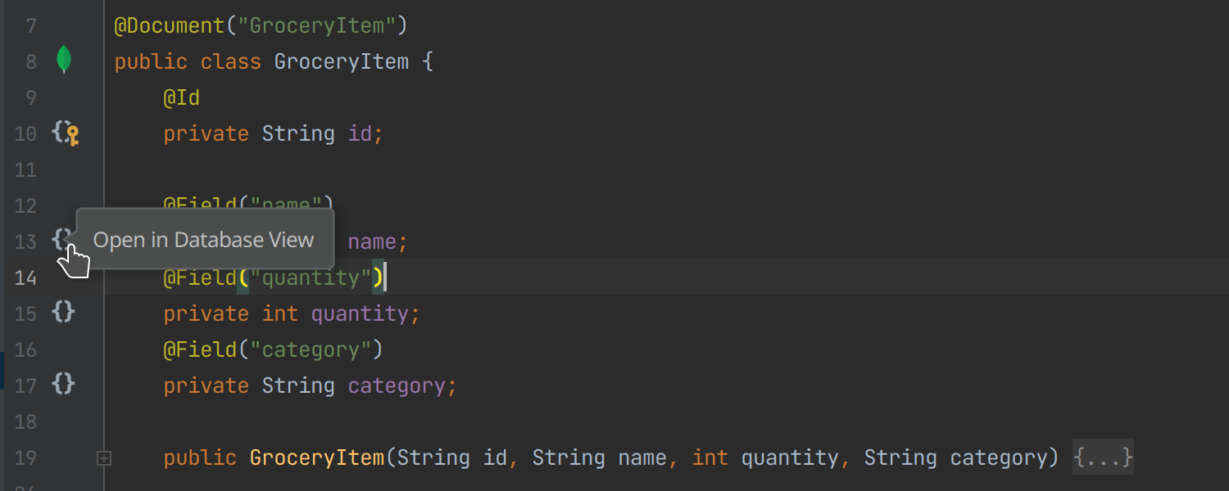This screenshot has height=491, width=1229.
Task: Click the int keyword on line 15
Action: point(280,313)
